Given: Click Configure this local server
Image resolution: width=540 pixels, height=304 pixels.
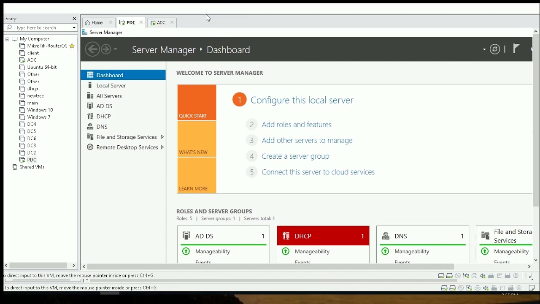Looking at the screenshot, I should [302, 100].
